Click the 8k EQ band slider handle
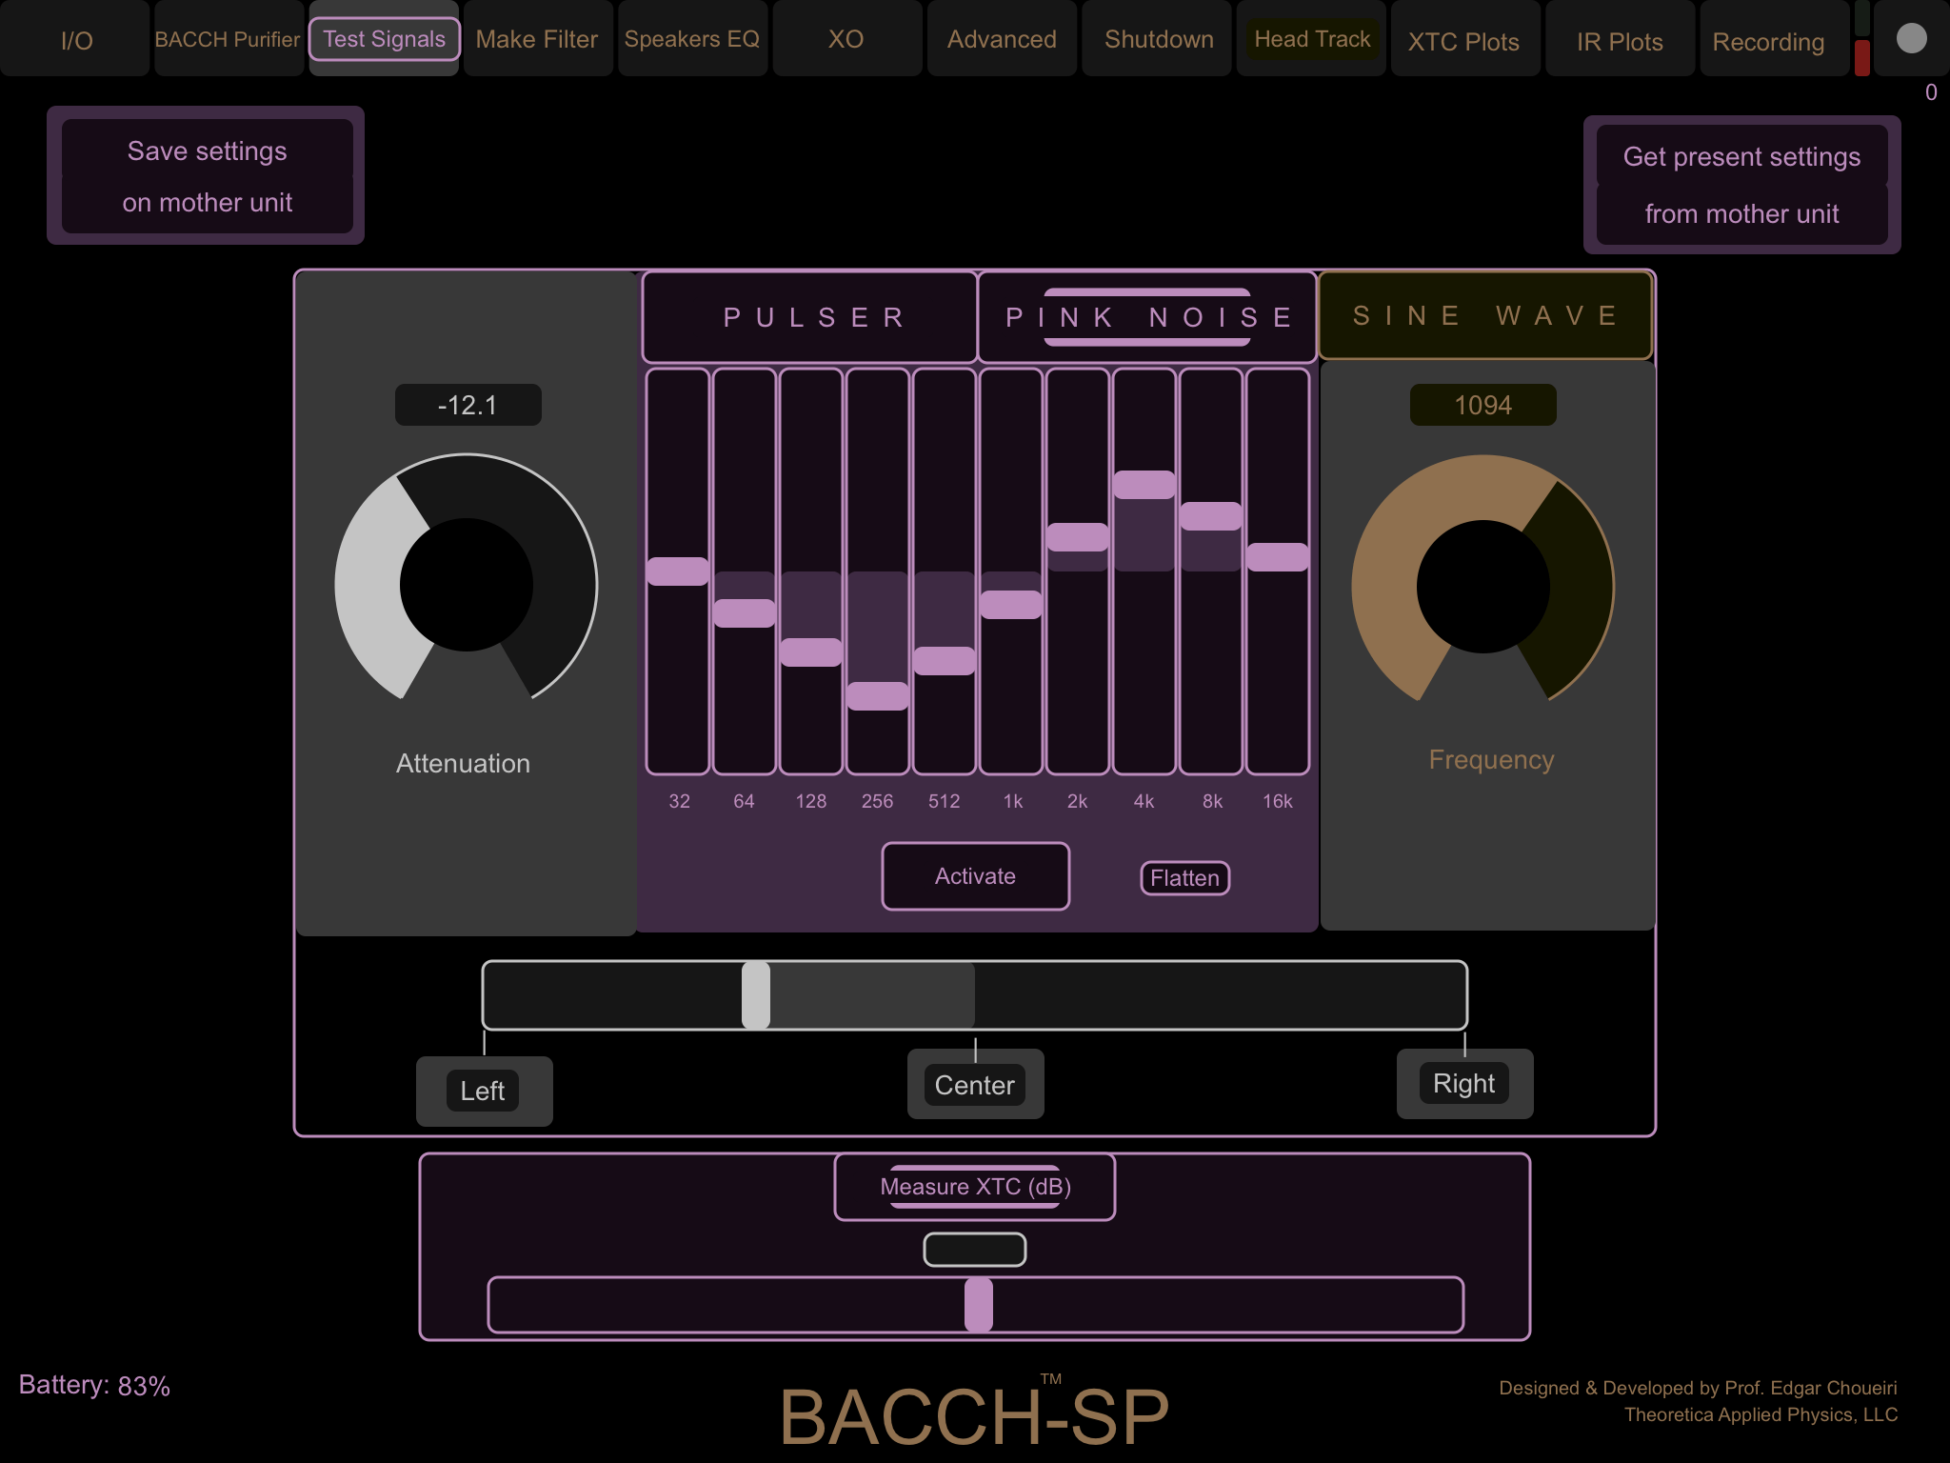 tap(1211, 515)
